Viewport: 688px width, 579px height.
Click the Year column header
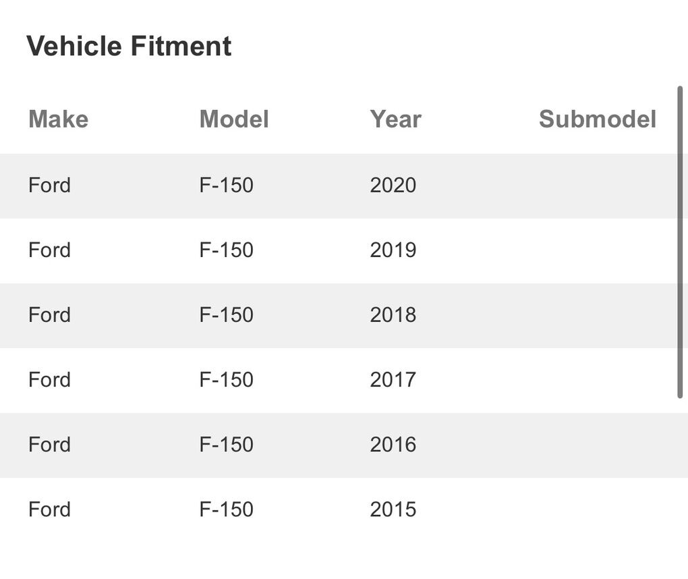[x=395, y=119]
